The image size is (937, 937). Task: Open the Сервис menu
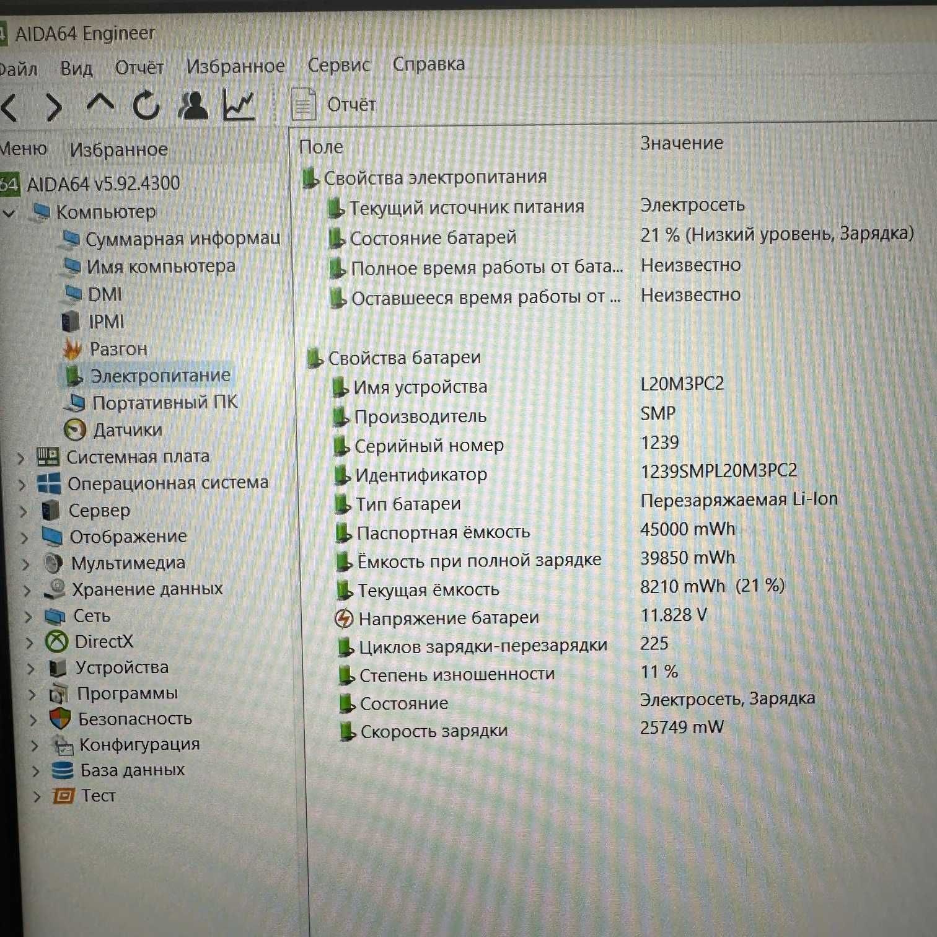pos(338,64)
